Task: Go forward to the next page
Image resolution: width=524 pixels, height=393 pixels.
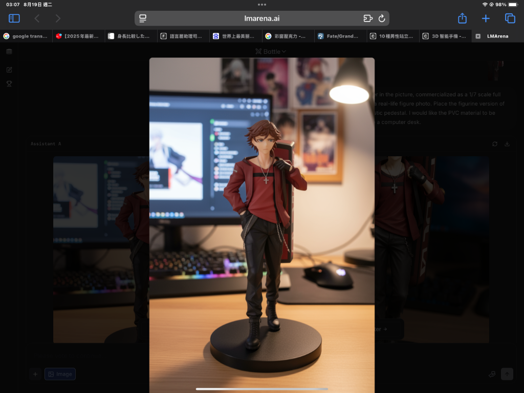Action: [58, 18]
